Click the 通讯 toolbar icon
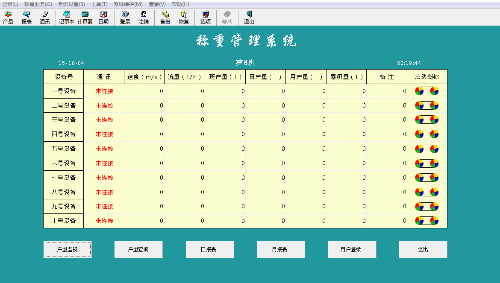500x283 pixels. click(44, 18)
